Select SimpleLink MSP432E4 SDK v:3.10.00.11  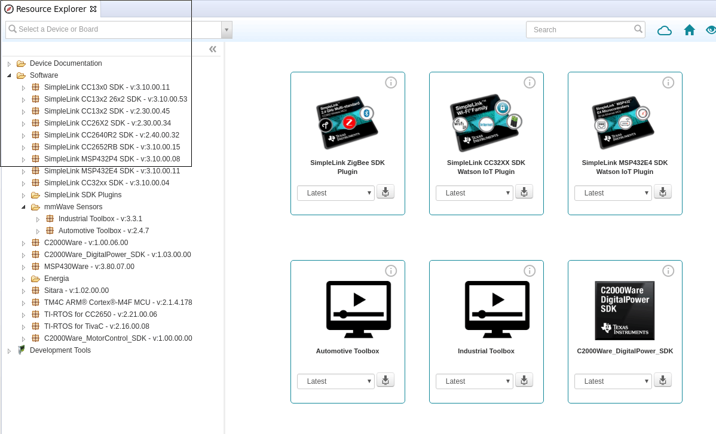pos(112,171)
